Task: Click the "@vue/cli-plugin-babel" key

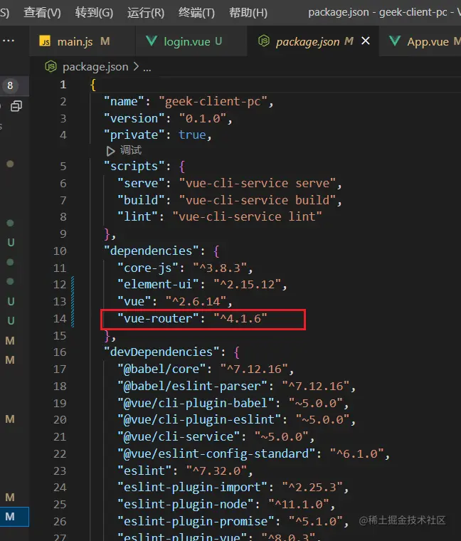Action: pyautogui.click(x=196, y=403)
